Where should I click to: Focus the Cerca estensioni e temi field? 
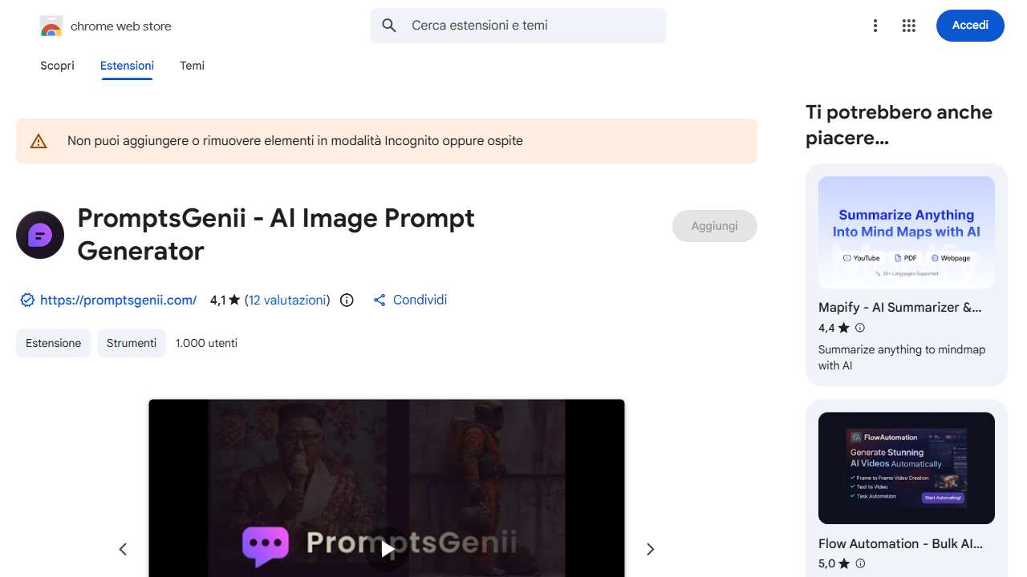point(518,26)
